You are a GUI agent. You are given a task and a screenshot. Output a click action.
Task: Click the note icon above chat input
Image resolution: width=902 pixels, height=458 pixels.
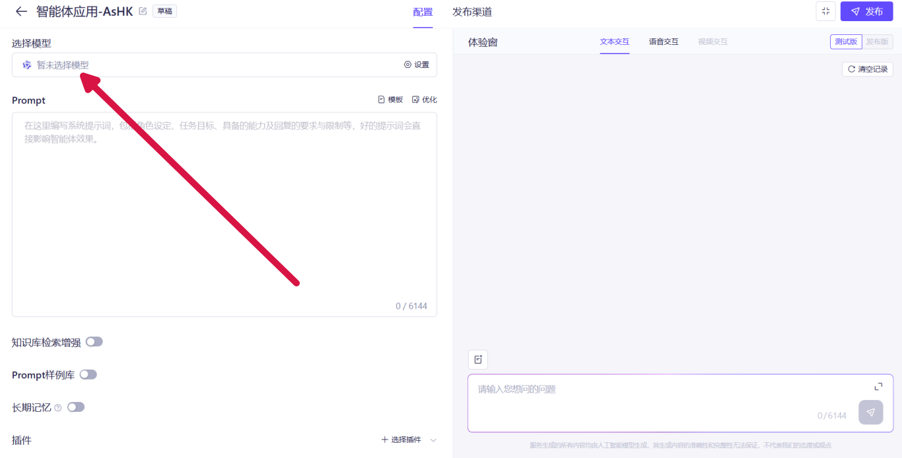478,360
